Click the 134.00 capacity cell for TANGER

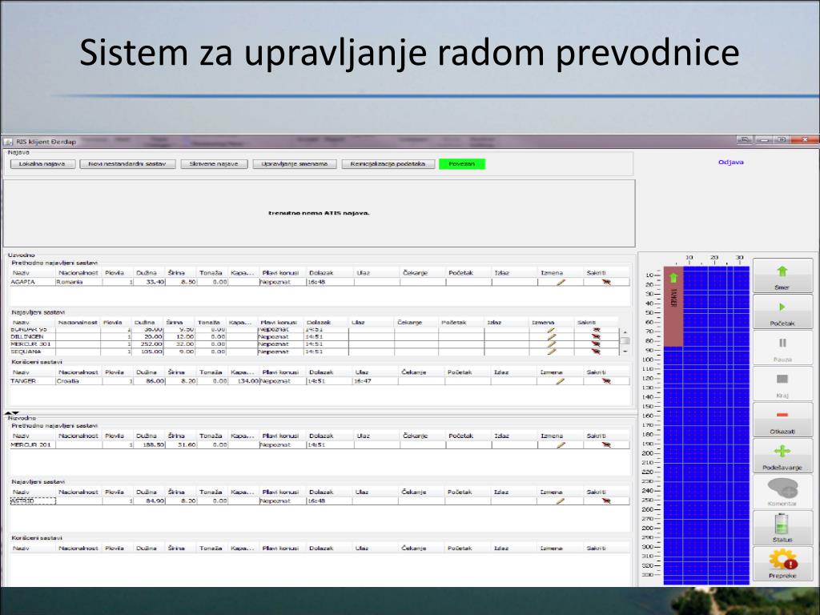pos(243,381)
